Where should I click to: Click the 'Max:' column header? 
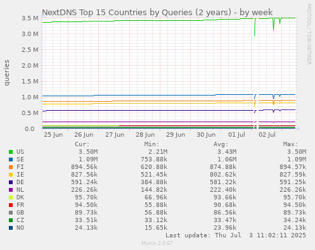coord(291,144)
